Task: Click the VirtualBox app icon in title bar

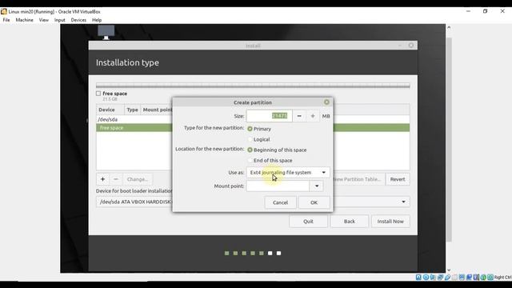Action: [x=3, y=11]
